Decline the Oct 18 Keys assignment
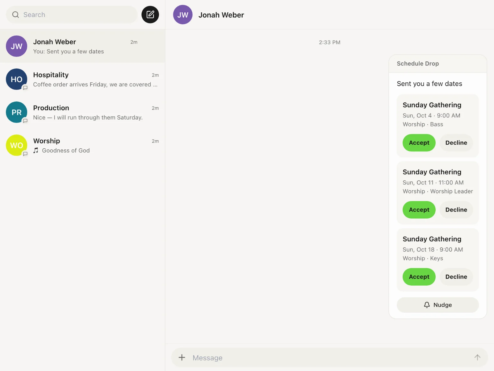494x371 pixels. click(456, 277)
